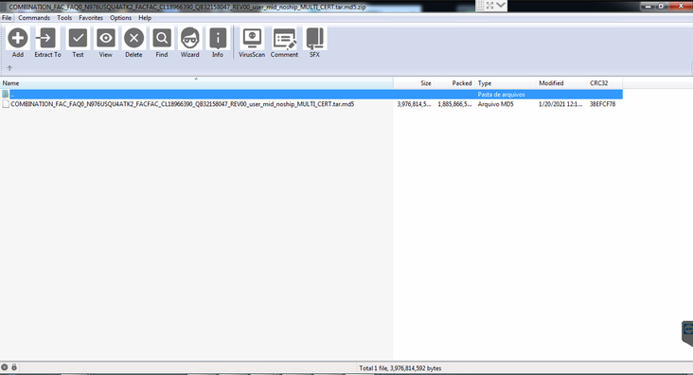Image resolution: width=693 pixels, height=375 pixels.
Task: Sort by CRC32 column header
Action: click(605, 83)
